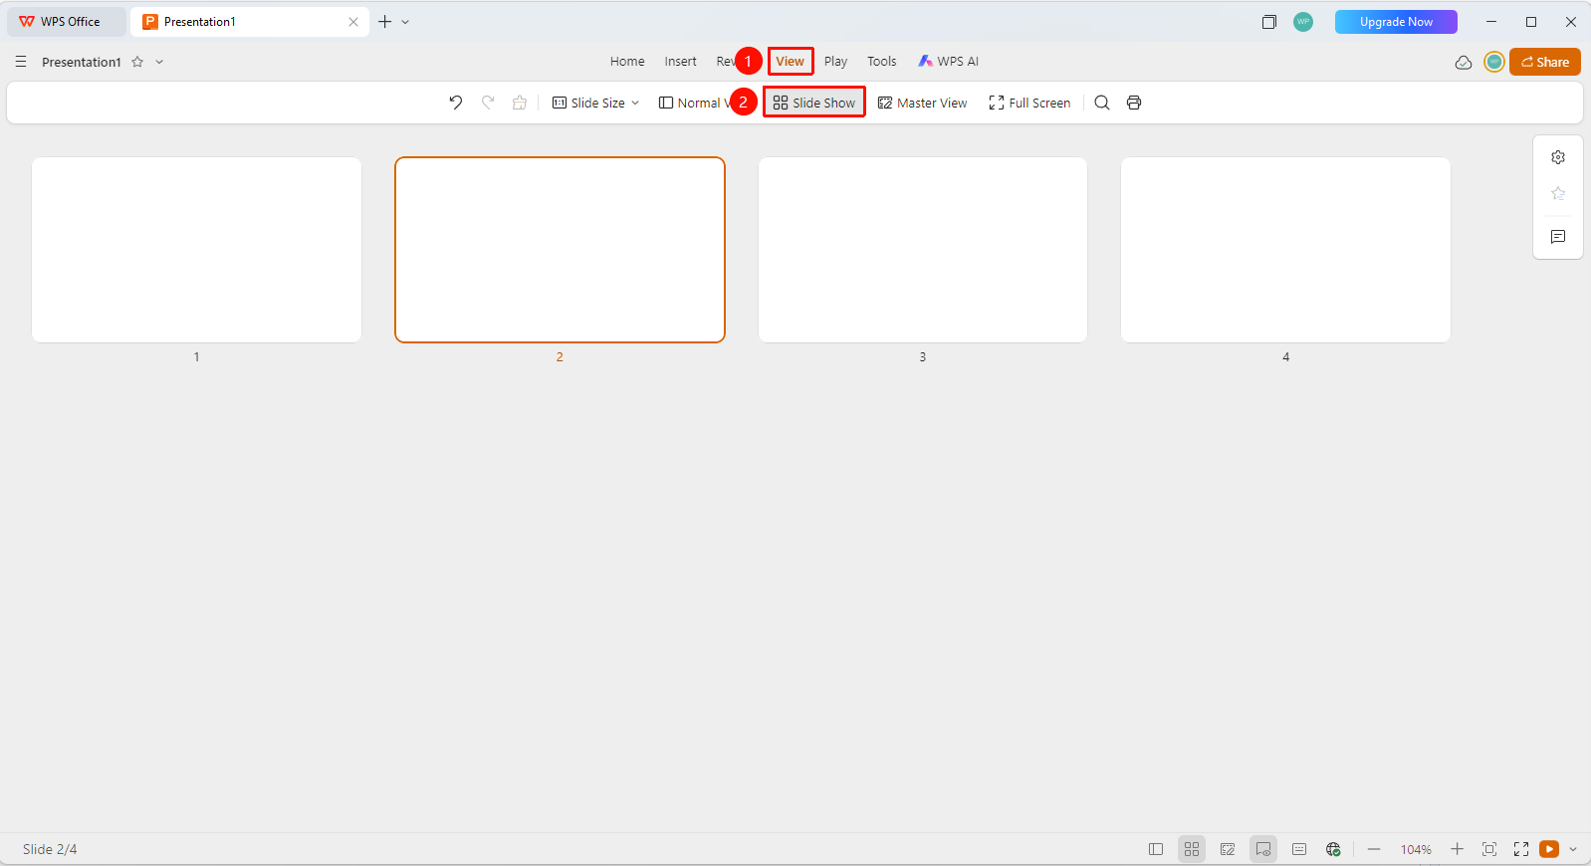Click the orange Share button

1545,62
